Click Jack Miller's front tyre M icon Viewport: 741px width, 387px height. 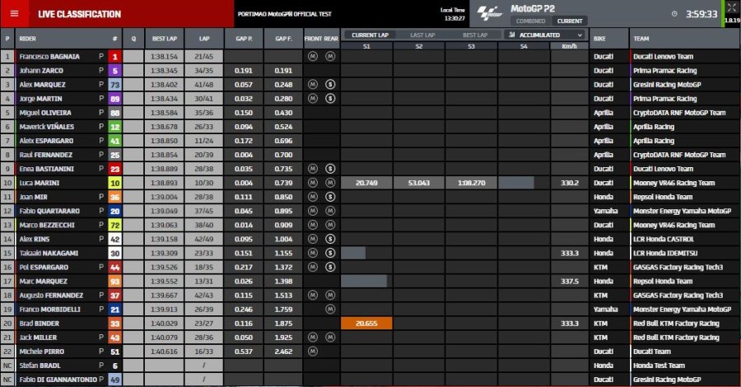click(x=312, y=338)
